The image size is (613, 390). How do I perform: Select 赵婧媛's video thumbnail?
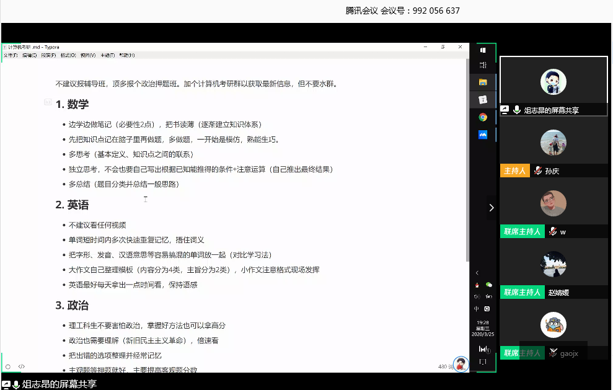click(553, 263)
